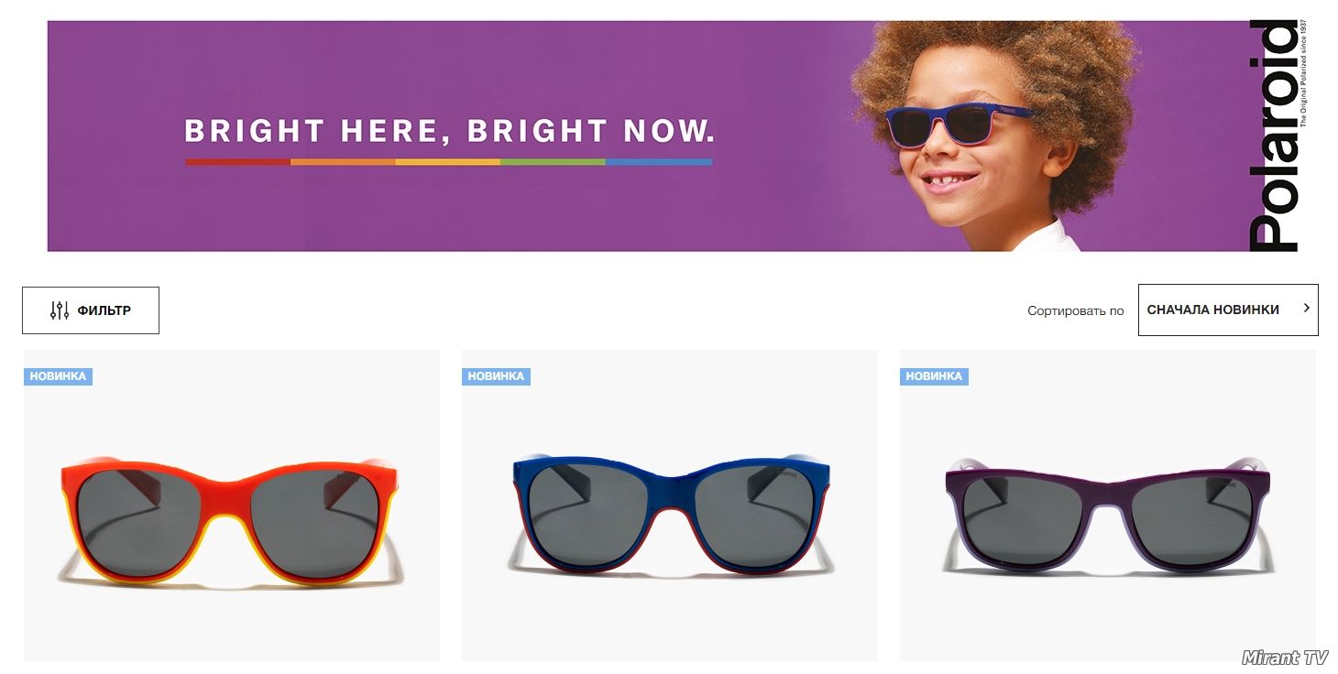The image size is (1338, 674).
Task: Click НОВИНКА badge on orange sunglasses
Action: coord(58,376)
